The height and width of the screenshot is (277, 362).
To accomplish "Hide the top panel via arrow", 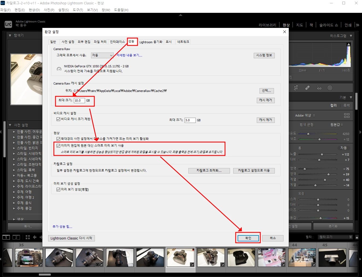I will click(180, 15).
